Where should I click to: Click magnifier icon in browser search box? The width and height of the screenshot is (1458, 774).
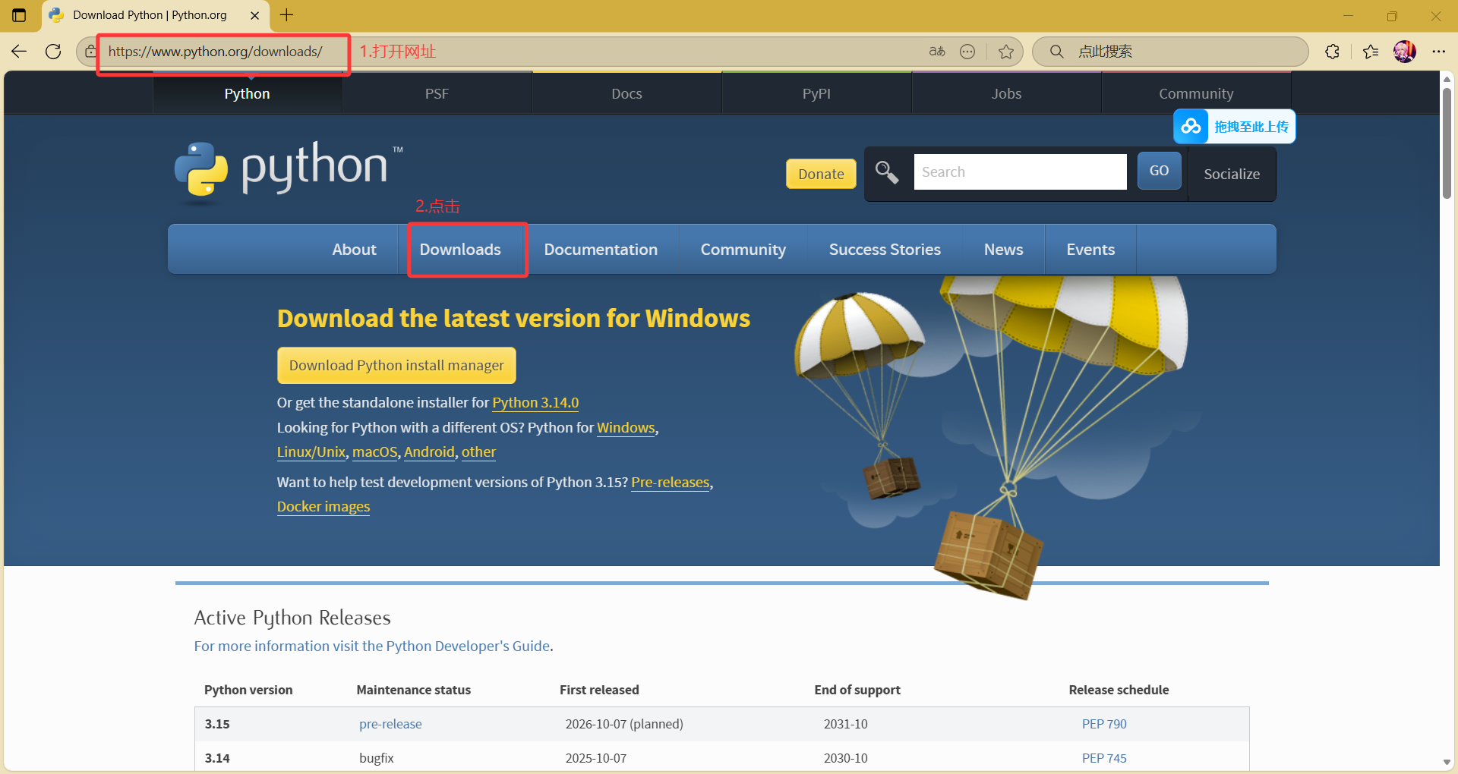1056,52
